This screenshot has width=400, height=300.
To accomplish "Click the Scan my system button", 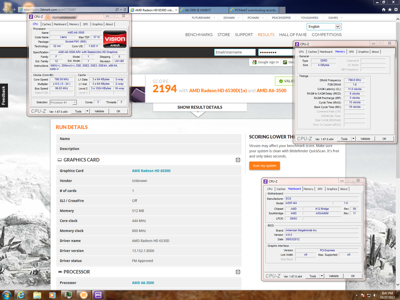I will click(x=264, y=165).
